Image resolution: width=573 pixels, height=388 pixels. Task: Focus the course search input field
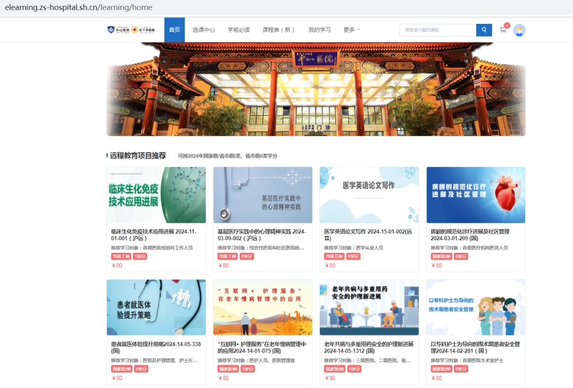tap(438, 30)
